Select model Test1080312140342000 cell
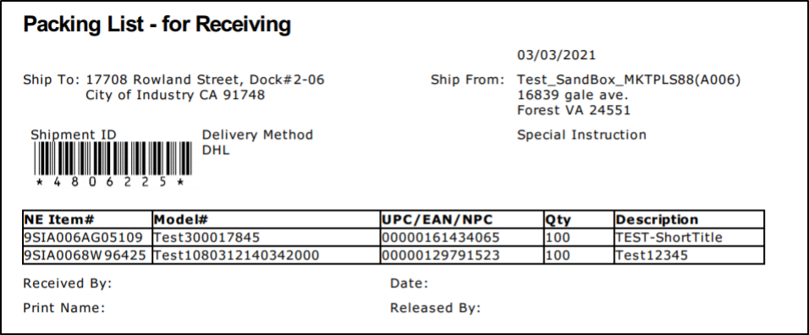The image size is (809, 335). (x=267, y=255)
